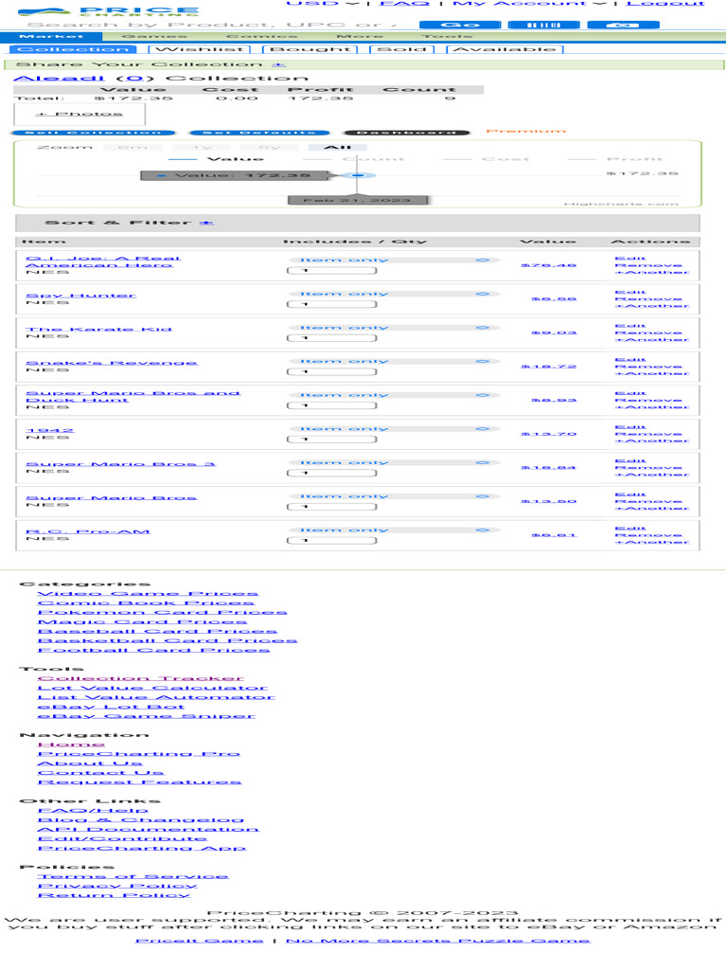Viewport: 727px width, 970px height.
Task: Open Includes dropdown for 1942 row
Action: [395, 429]
